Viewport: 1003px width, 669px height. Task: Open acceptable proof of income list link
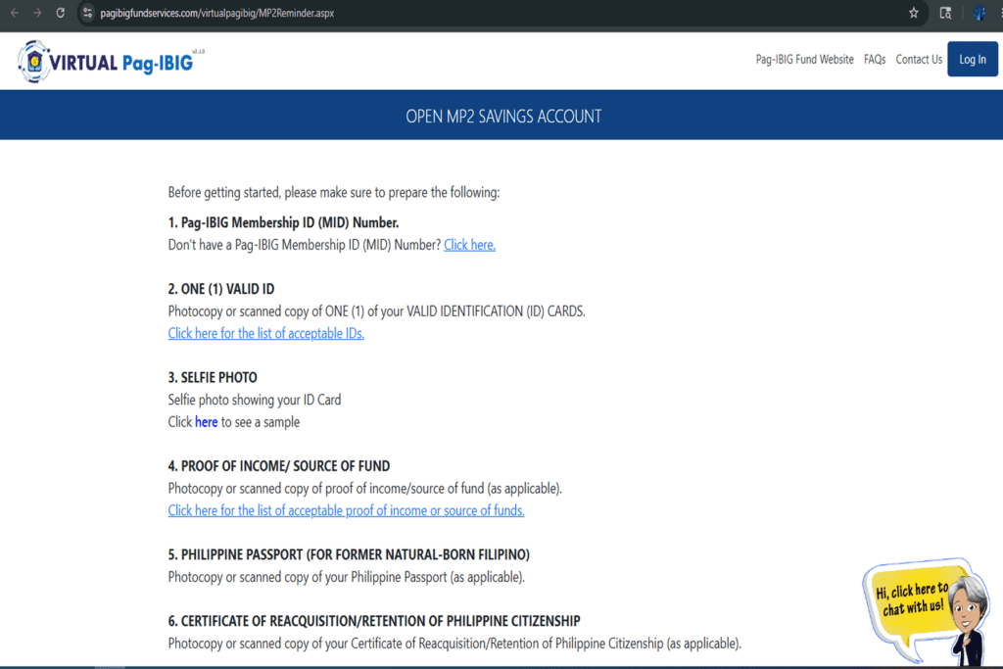(x=346, y=510)
